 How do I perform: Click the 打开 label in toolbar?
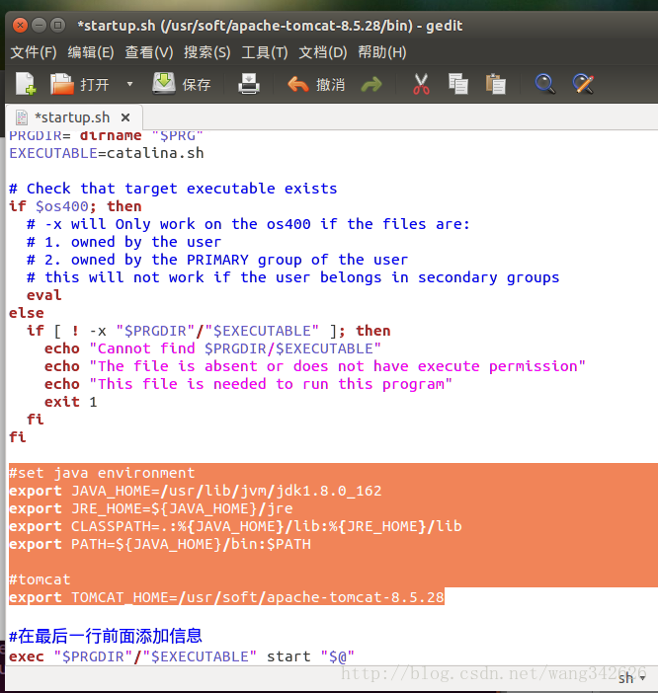coord(95,84)
